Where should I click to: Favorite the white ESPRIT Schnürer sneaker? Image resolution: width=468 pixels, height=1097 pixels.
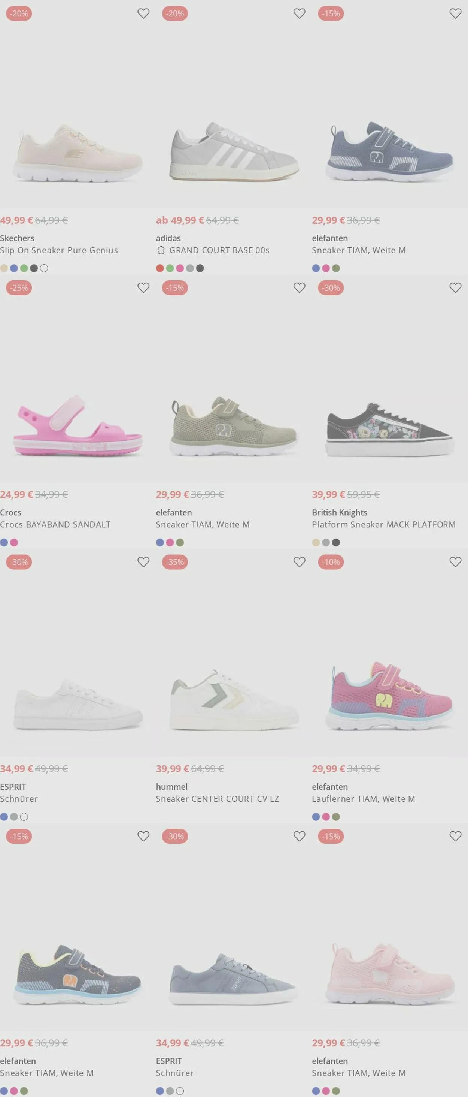(x=143, y=562)
